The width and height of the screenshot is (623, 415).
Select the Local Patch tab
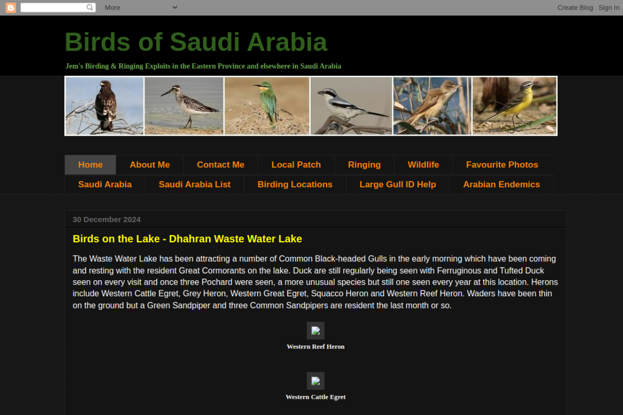point(296,165)
